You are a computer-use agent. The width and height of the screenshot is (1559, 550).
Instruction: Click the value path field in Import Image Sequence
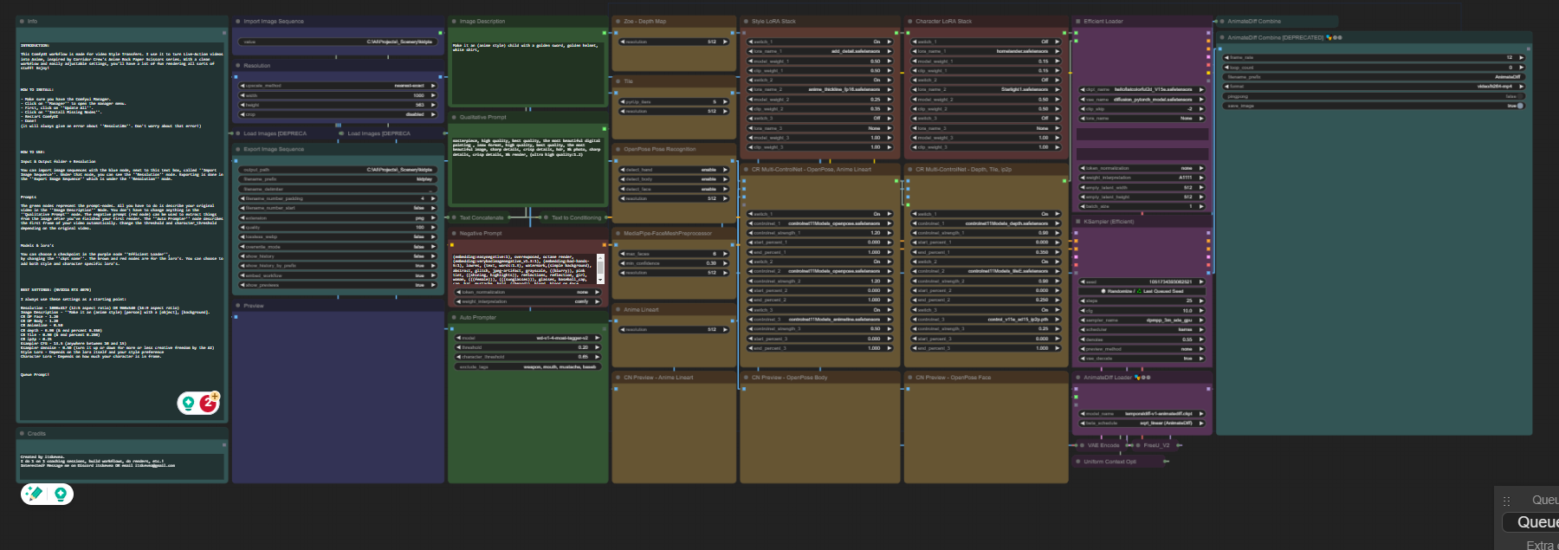(x=339, y=42)
